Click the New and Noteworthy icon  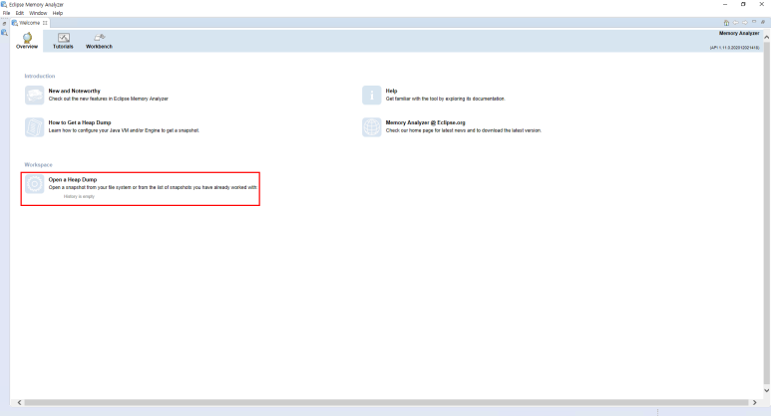(35, 96)
